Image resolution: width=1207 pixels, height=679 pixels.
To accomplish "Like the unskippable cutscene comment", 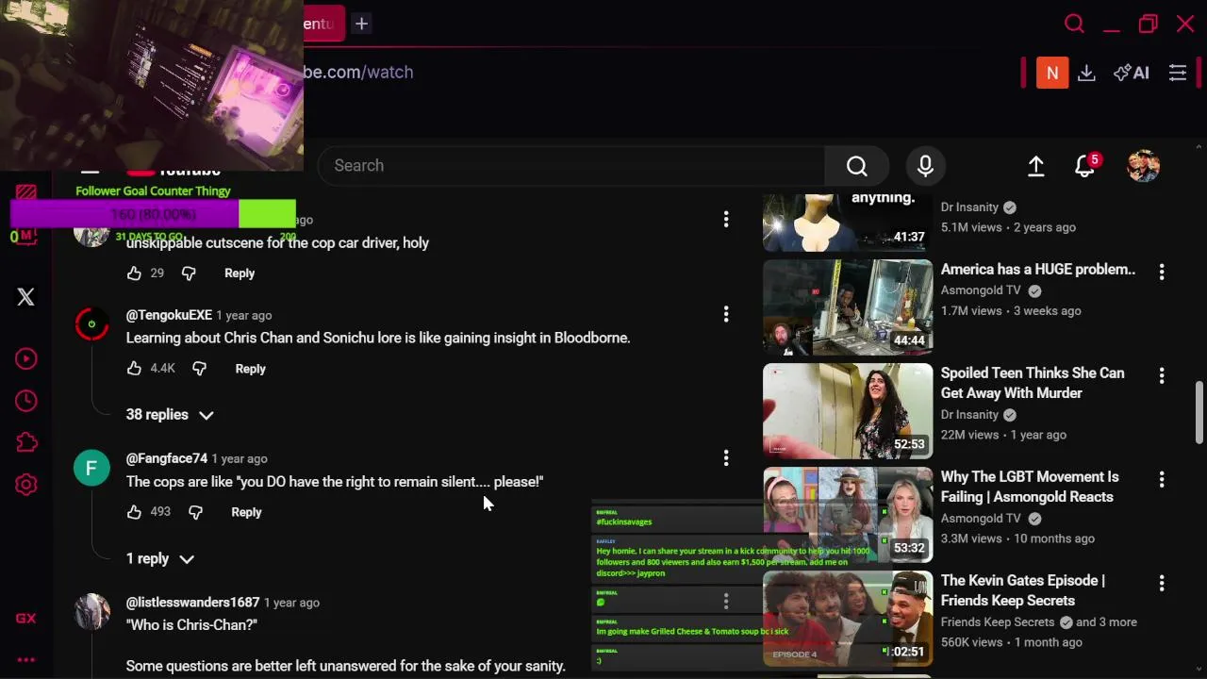I will click(x=134, y=273).
